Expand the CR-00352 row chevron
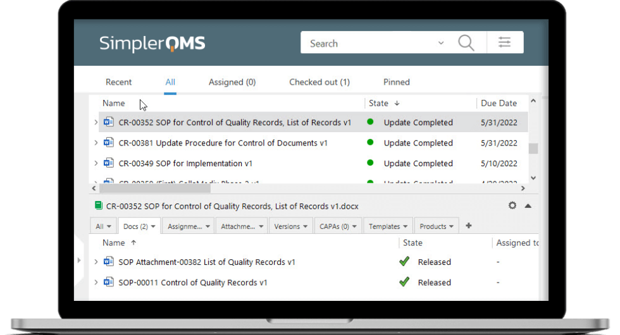The height and width of the screenshot is (335, 620). pyautogui.click(x=96, y=123)
